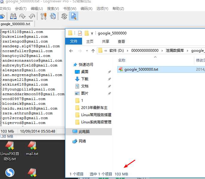Click 0000000000000 in the address path
Viewport: 205px width, 179px height.
coord(145,51)
